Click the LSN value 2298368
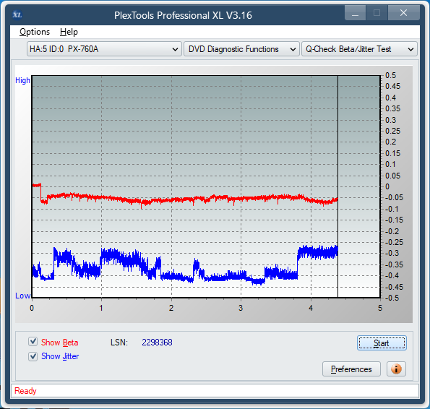 157,342
